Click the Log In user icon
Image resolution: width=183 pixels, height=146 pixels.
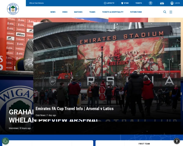[172, 3]
